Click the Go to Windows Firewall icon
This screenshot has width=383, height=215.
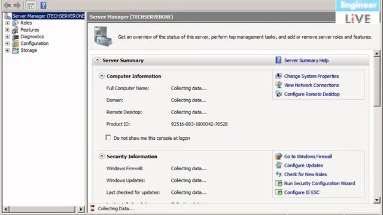click(x=279, y=156)
